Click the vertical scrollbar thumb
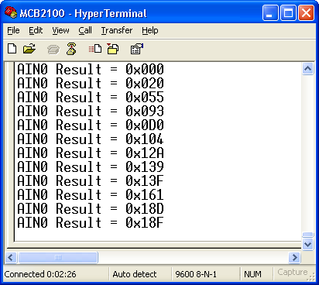 (x=307, y=235)
